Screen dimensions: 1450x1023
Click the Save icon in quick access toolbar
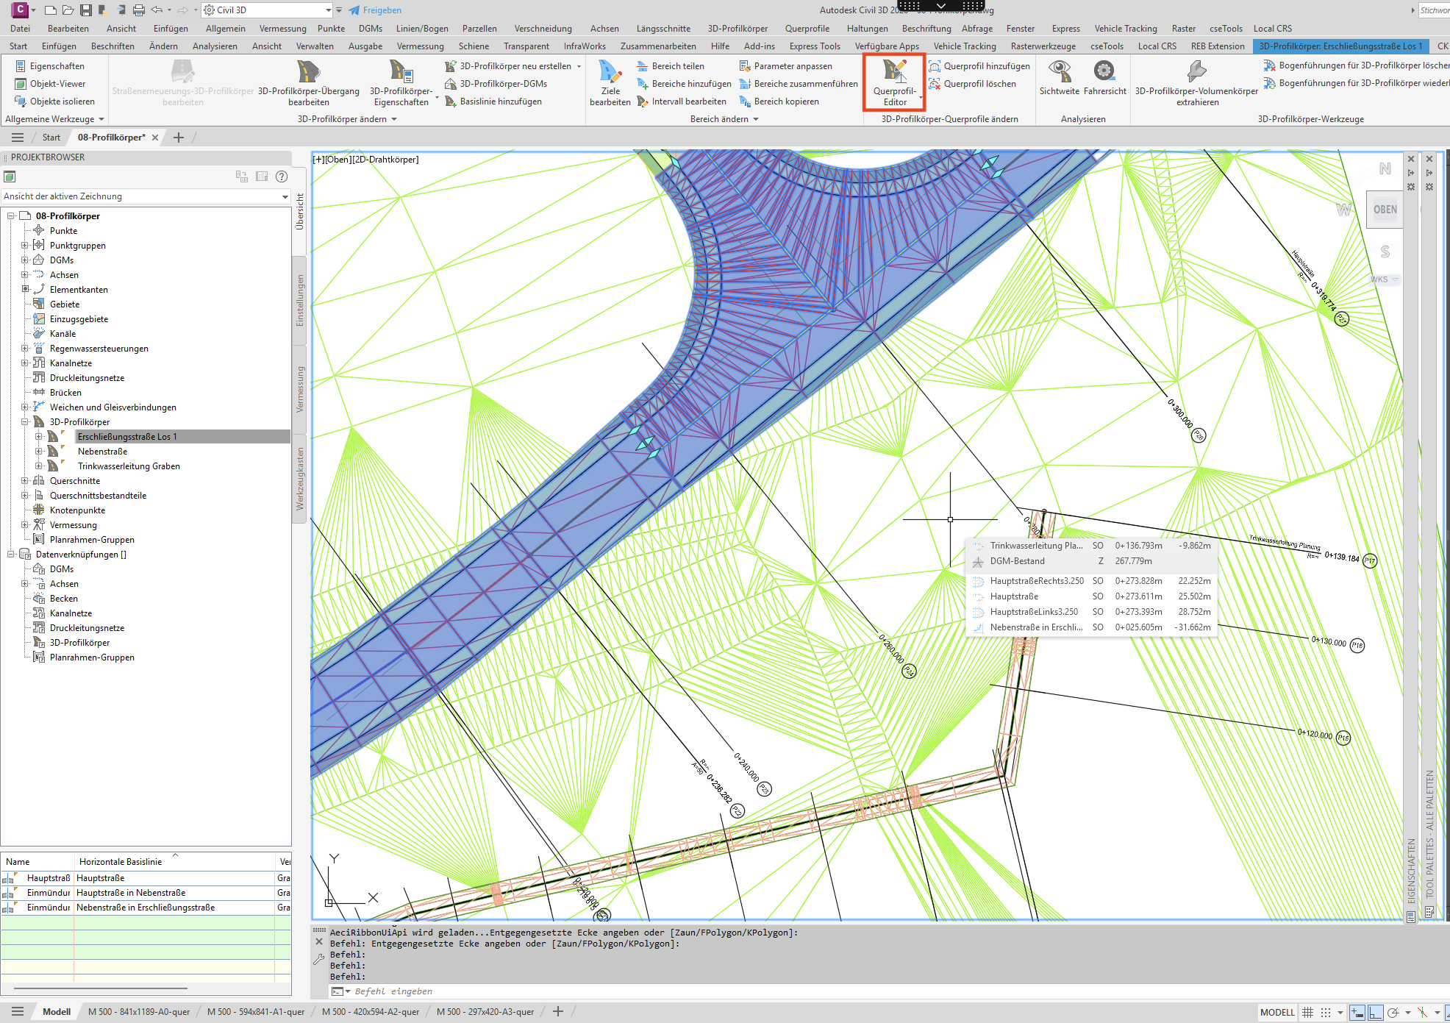[86, 10]
